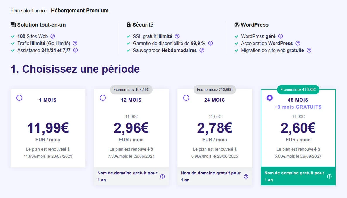Click domain help icon in green 48 MOIS footer
Image resolution: width=347 pixels, height=198 pixels.
[x=329, y=176]
